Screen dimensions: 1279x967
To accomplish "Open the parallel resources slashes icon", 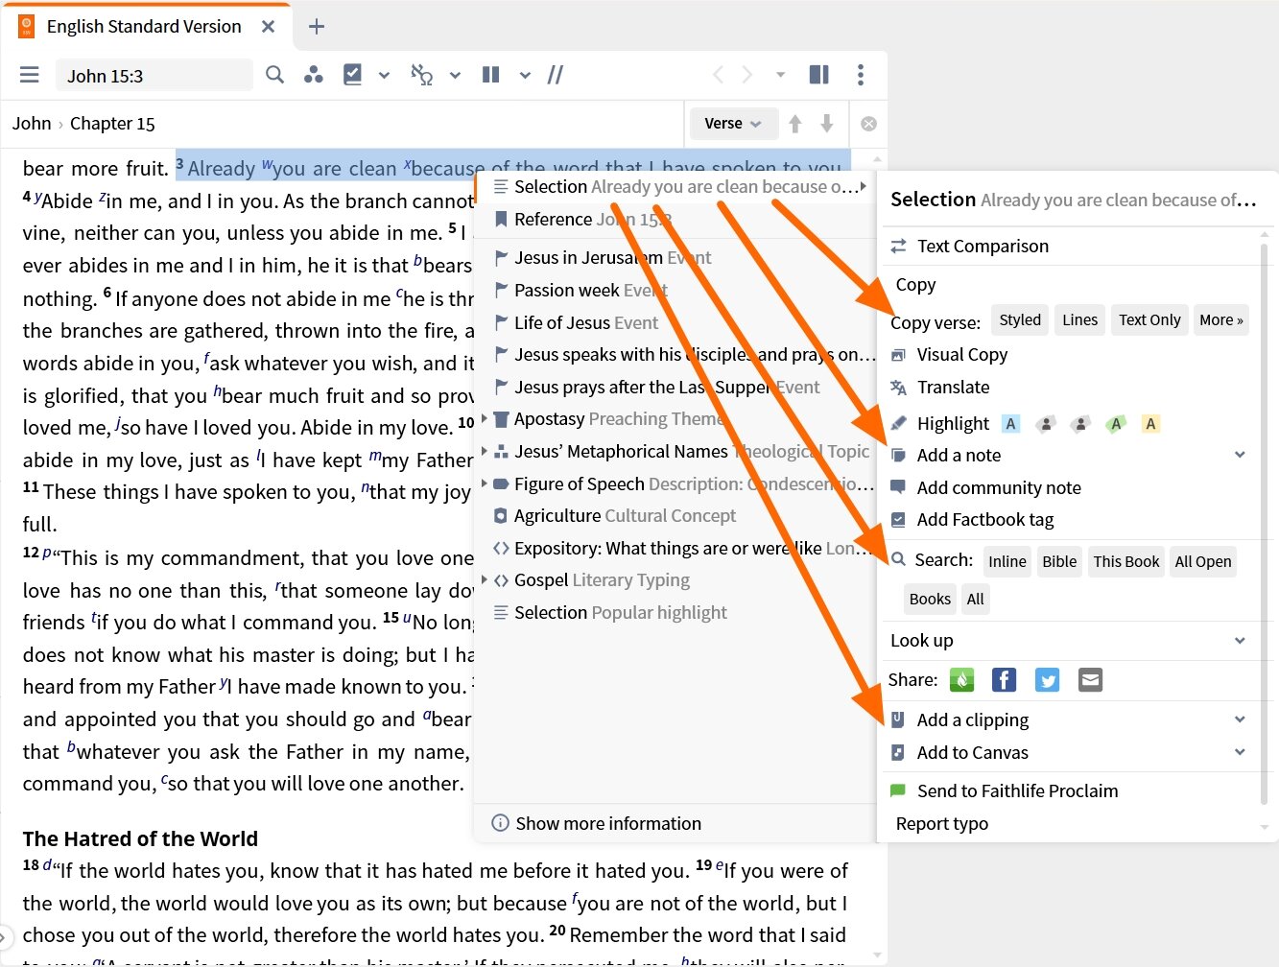I will coord(556,75).
